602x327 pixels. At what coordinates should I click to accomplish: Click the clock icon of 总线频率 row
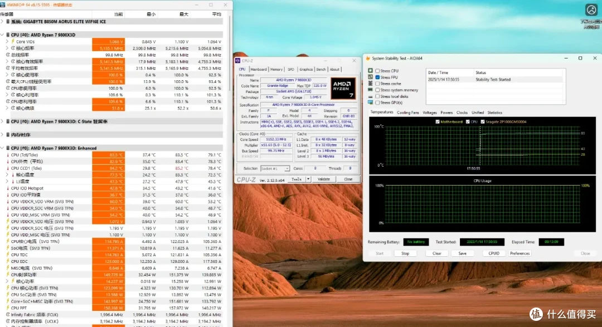point(8,55)
